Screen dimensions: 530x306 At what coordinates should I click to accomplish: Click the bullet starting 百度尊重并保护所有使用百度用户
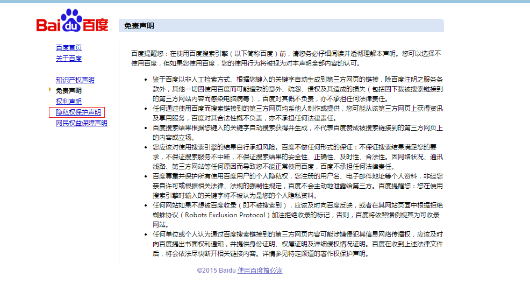pos(297,186)
